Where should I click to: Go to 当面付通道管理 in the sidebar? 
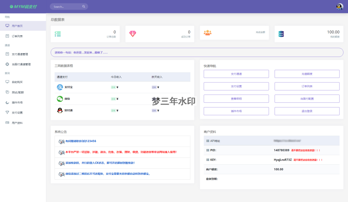click(23, 64)
